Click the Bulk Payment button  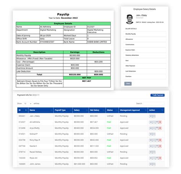(x=157, y=95)
